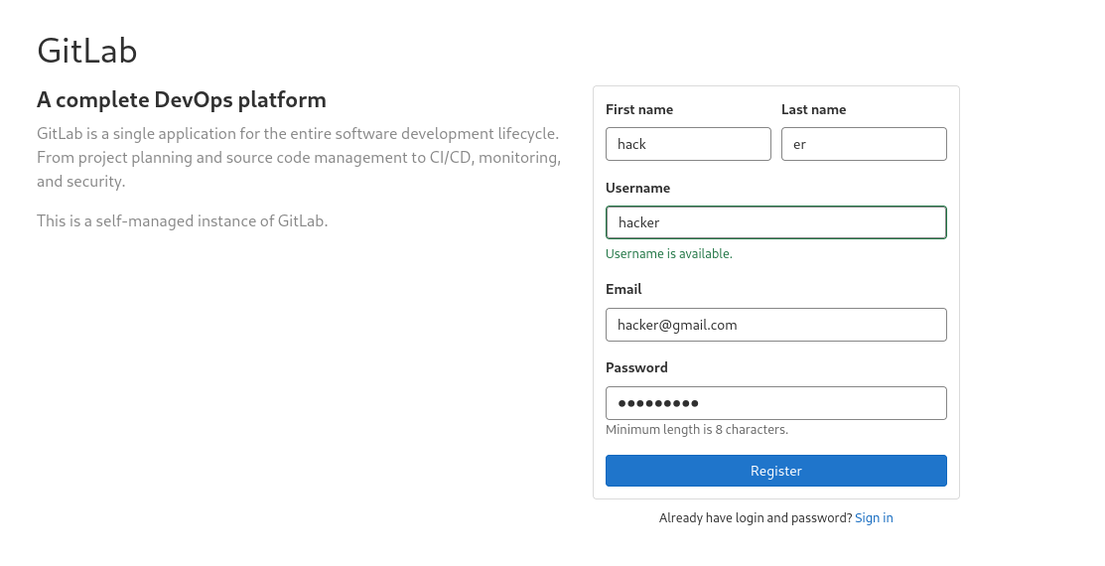Viewport: 1105px width, 566px height.
Task: Select the Email input field
Action: pos(775,325)
